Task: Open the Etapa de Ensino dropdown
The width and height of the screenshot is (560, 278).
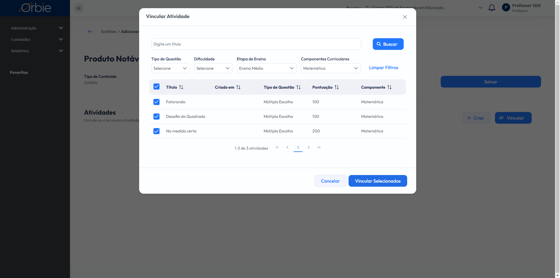Action: point(266,68)
